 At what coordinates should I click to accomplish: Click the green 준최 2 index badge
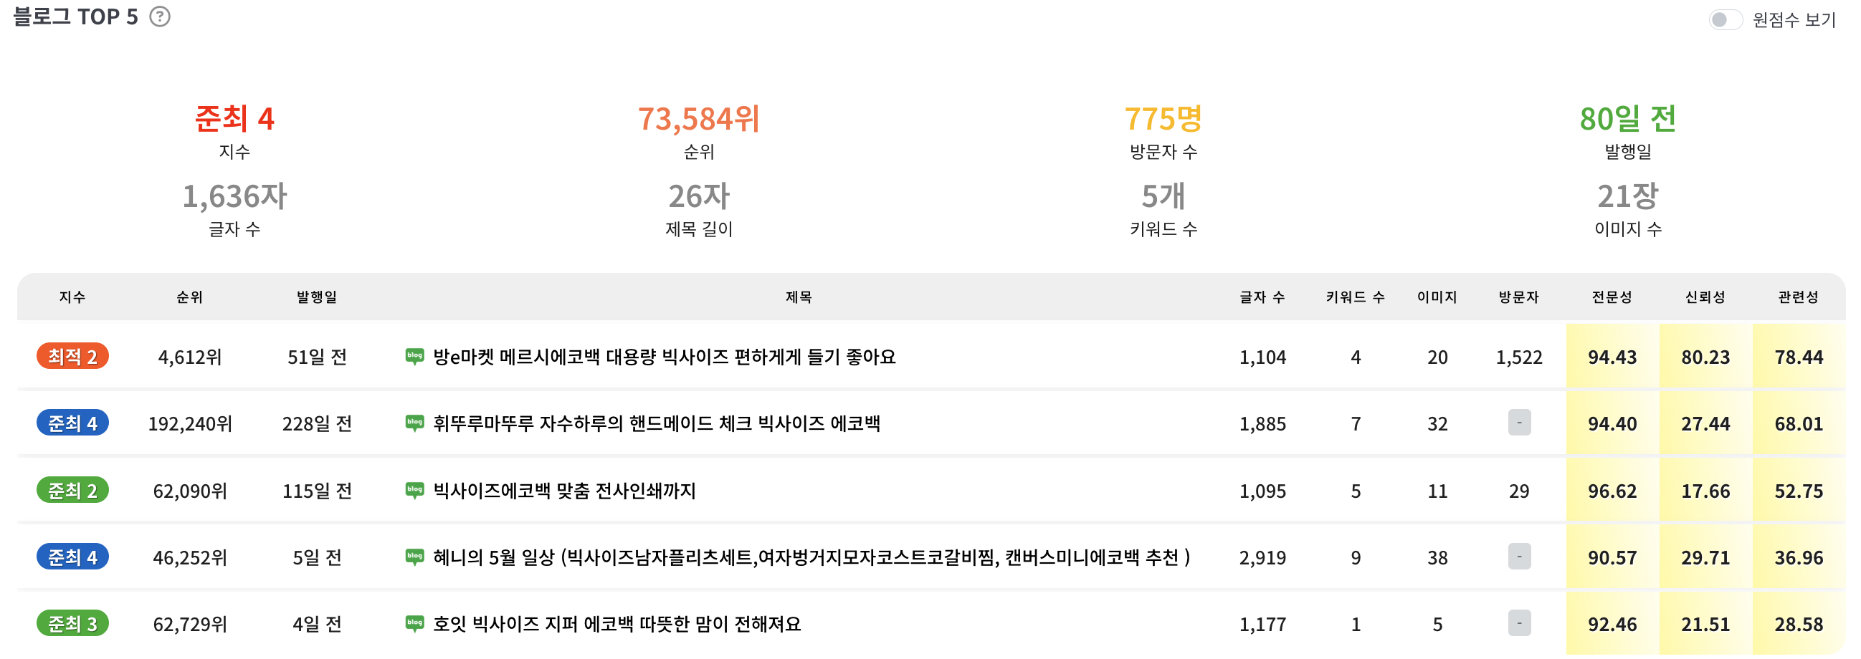coord(72,491)
